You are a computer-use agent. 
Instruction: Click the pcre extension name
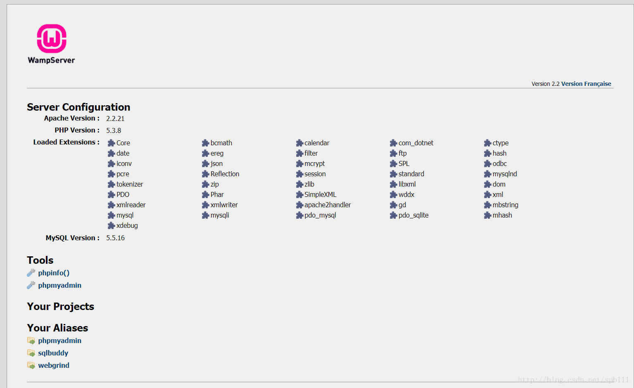[x=123, y=174]
